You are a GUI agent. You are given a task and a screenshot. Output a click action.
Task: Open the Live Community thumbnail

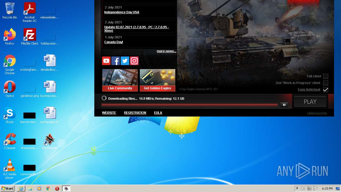120,80
